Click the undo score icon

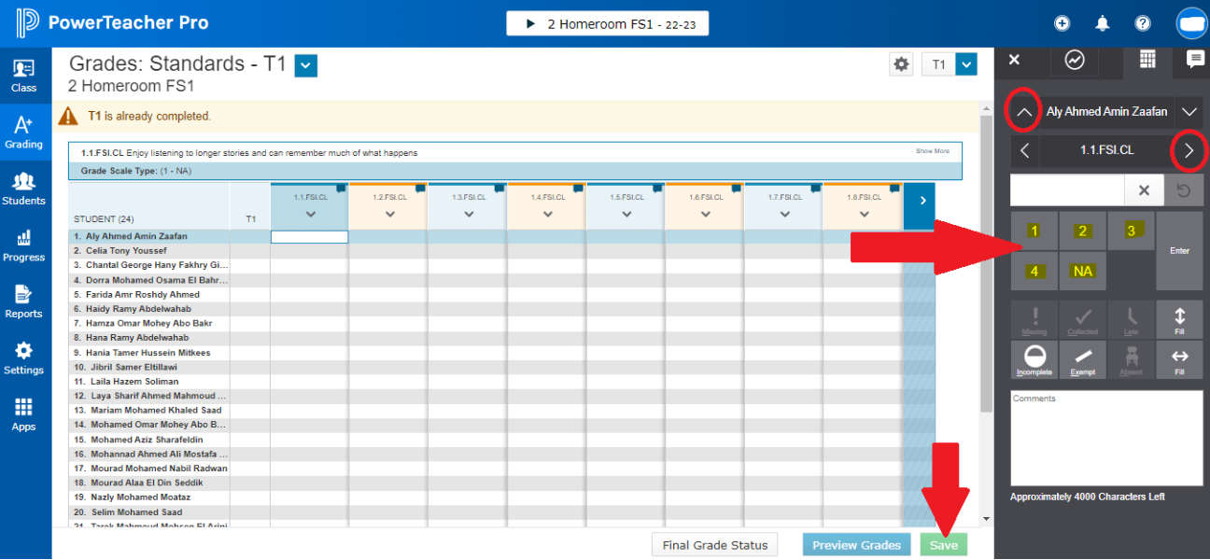[x=1184, y=189]
